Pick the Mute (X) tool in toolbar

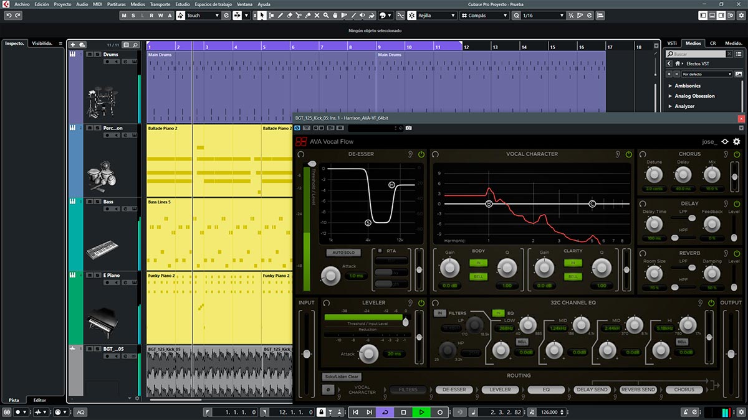[x=317, y=15]
